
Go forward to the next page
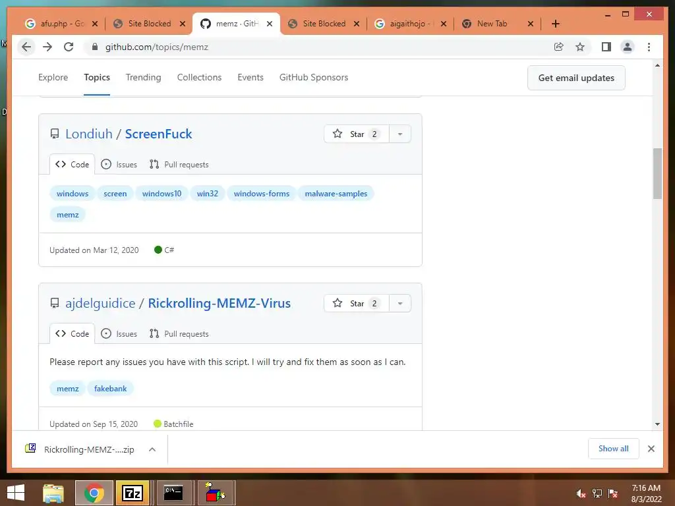click(47, 47)
